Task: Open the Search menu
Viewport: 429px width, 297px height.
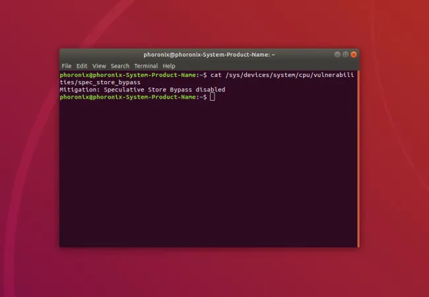Action: pyautogui.click(x=119, y=66)
